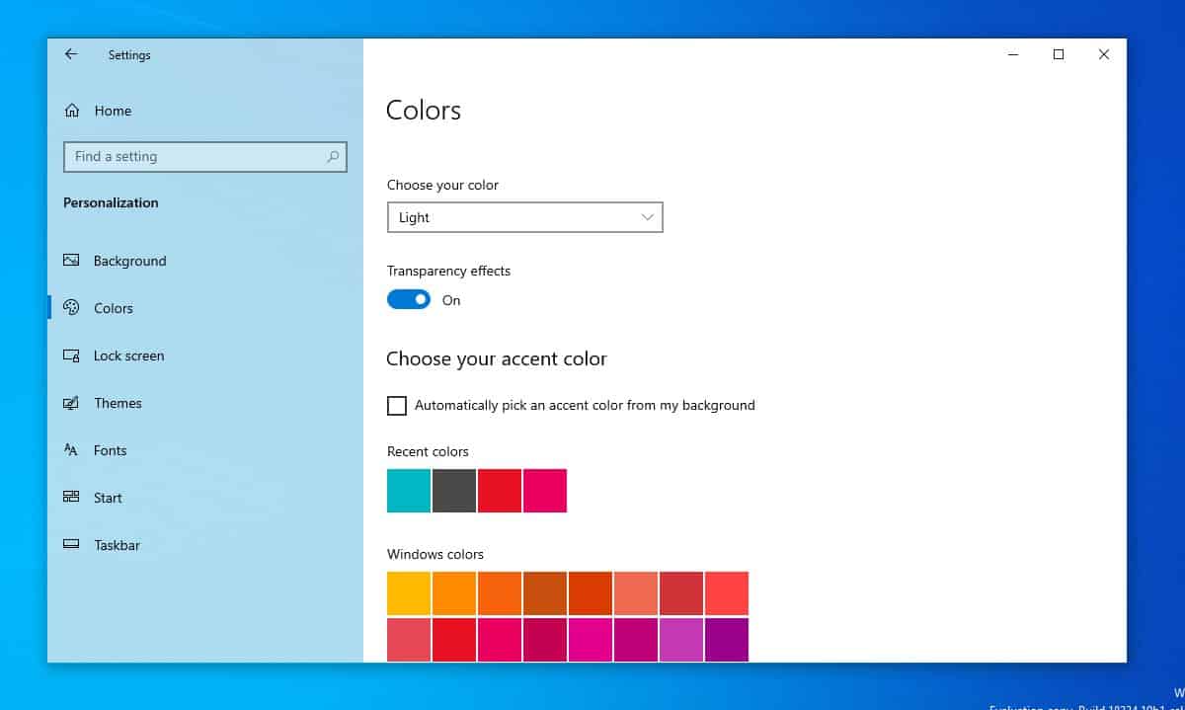This screenshot has width=1185, height=710.
Task: Select the brick red seventh Windows color
Action: pyautogui.click(x=681, y=593)
